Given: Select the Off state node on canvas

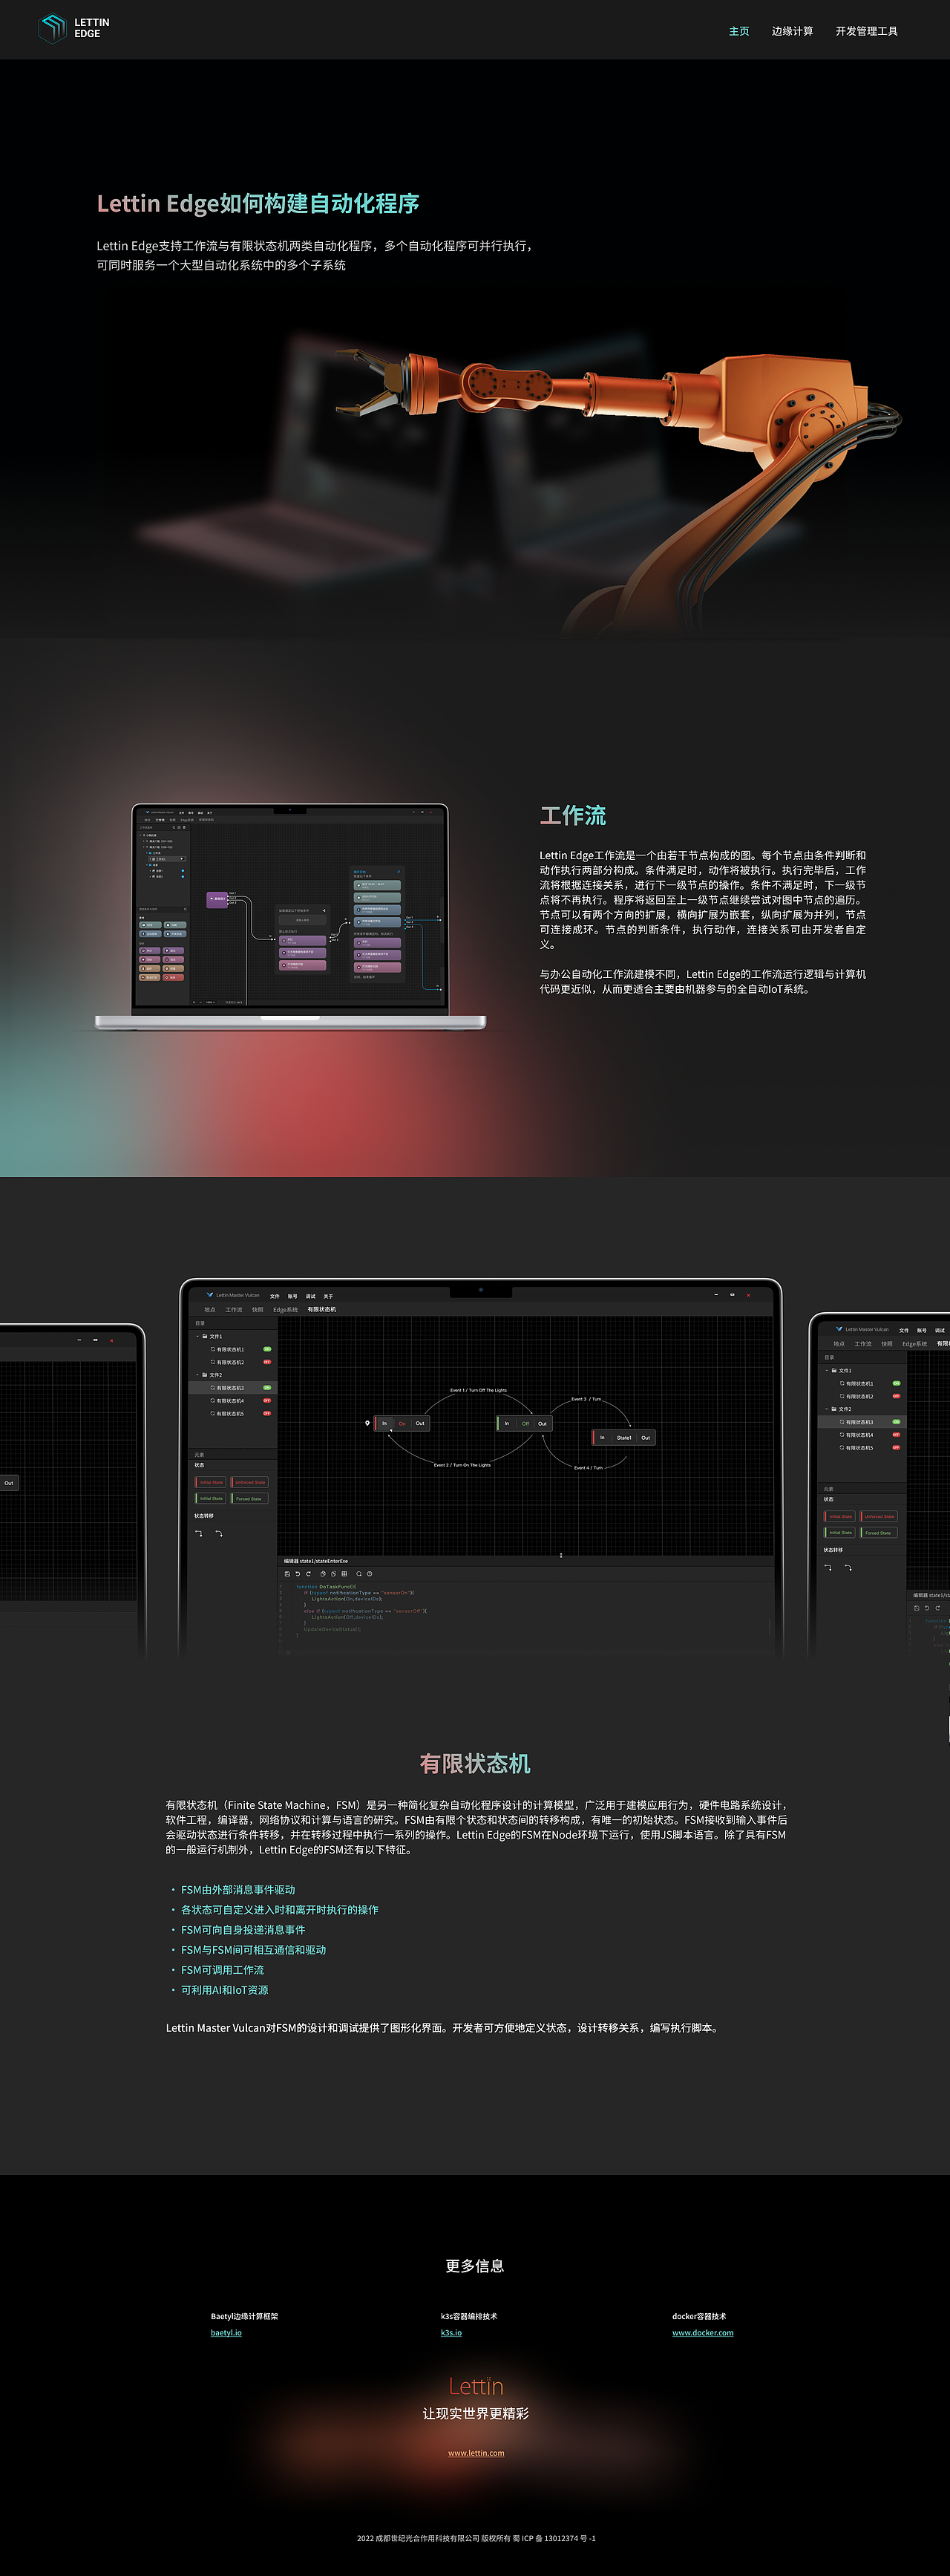Looking at the screenshot, I should (x=525, y=1423).
